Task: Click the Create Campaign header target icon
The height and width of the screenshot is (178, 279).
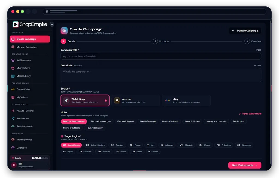Action: coord(64,31)
